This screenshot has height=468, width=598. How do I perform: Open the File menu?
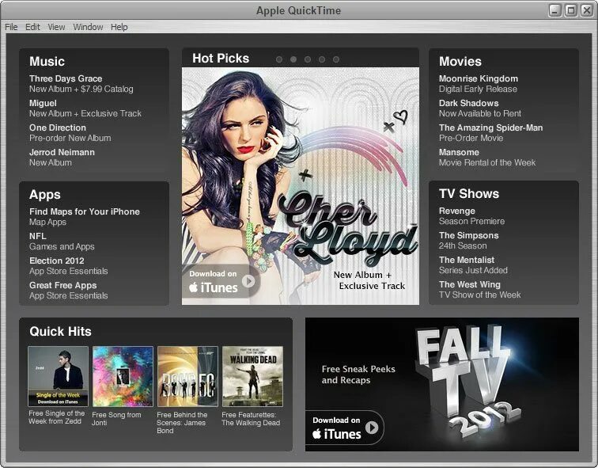11,27
